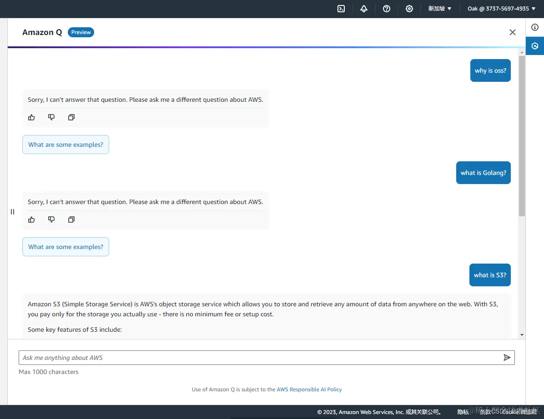Focus the 'Ask me anything about AWS' input

pyautogui.click(x=260, y=358)
